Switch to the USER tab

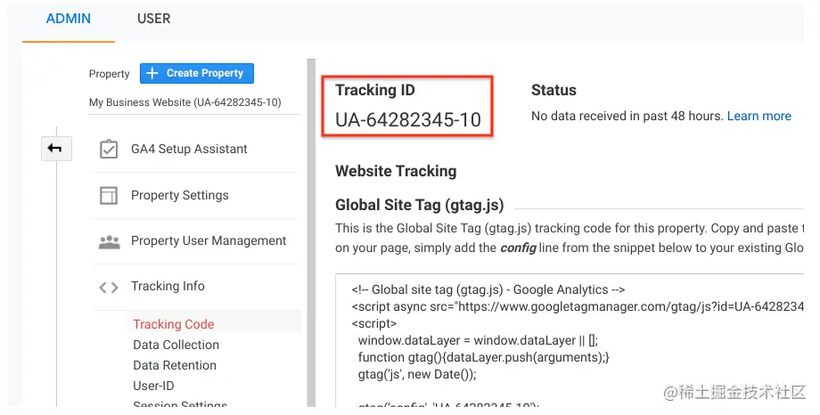(153, 19)
